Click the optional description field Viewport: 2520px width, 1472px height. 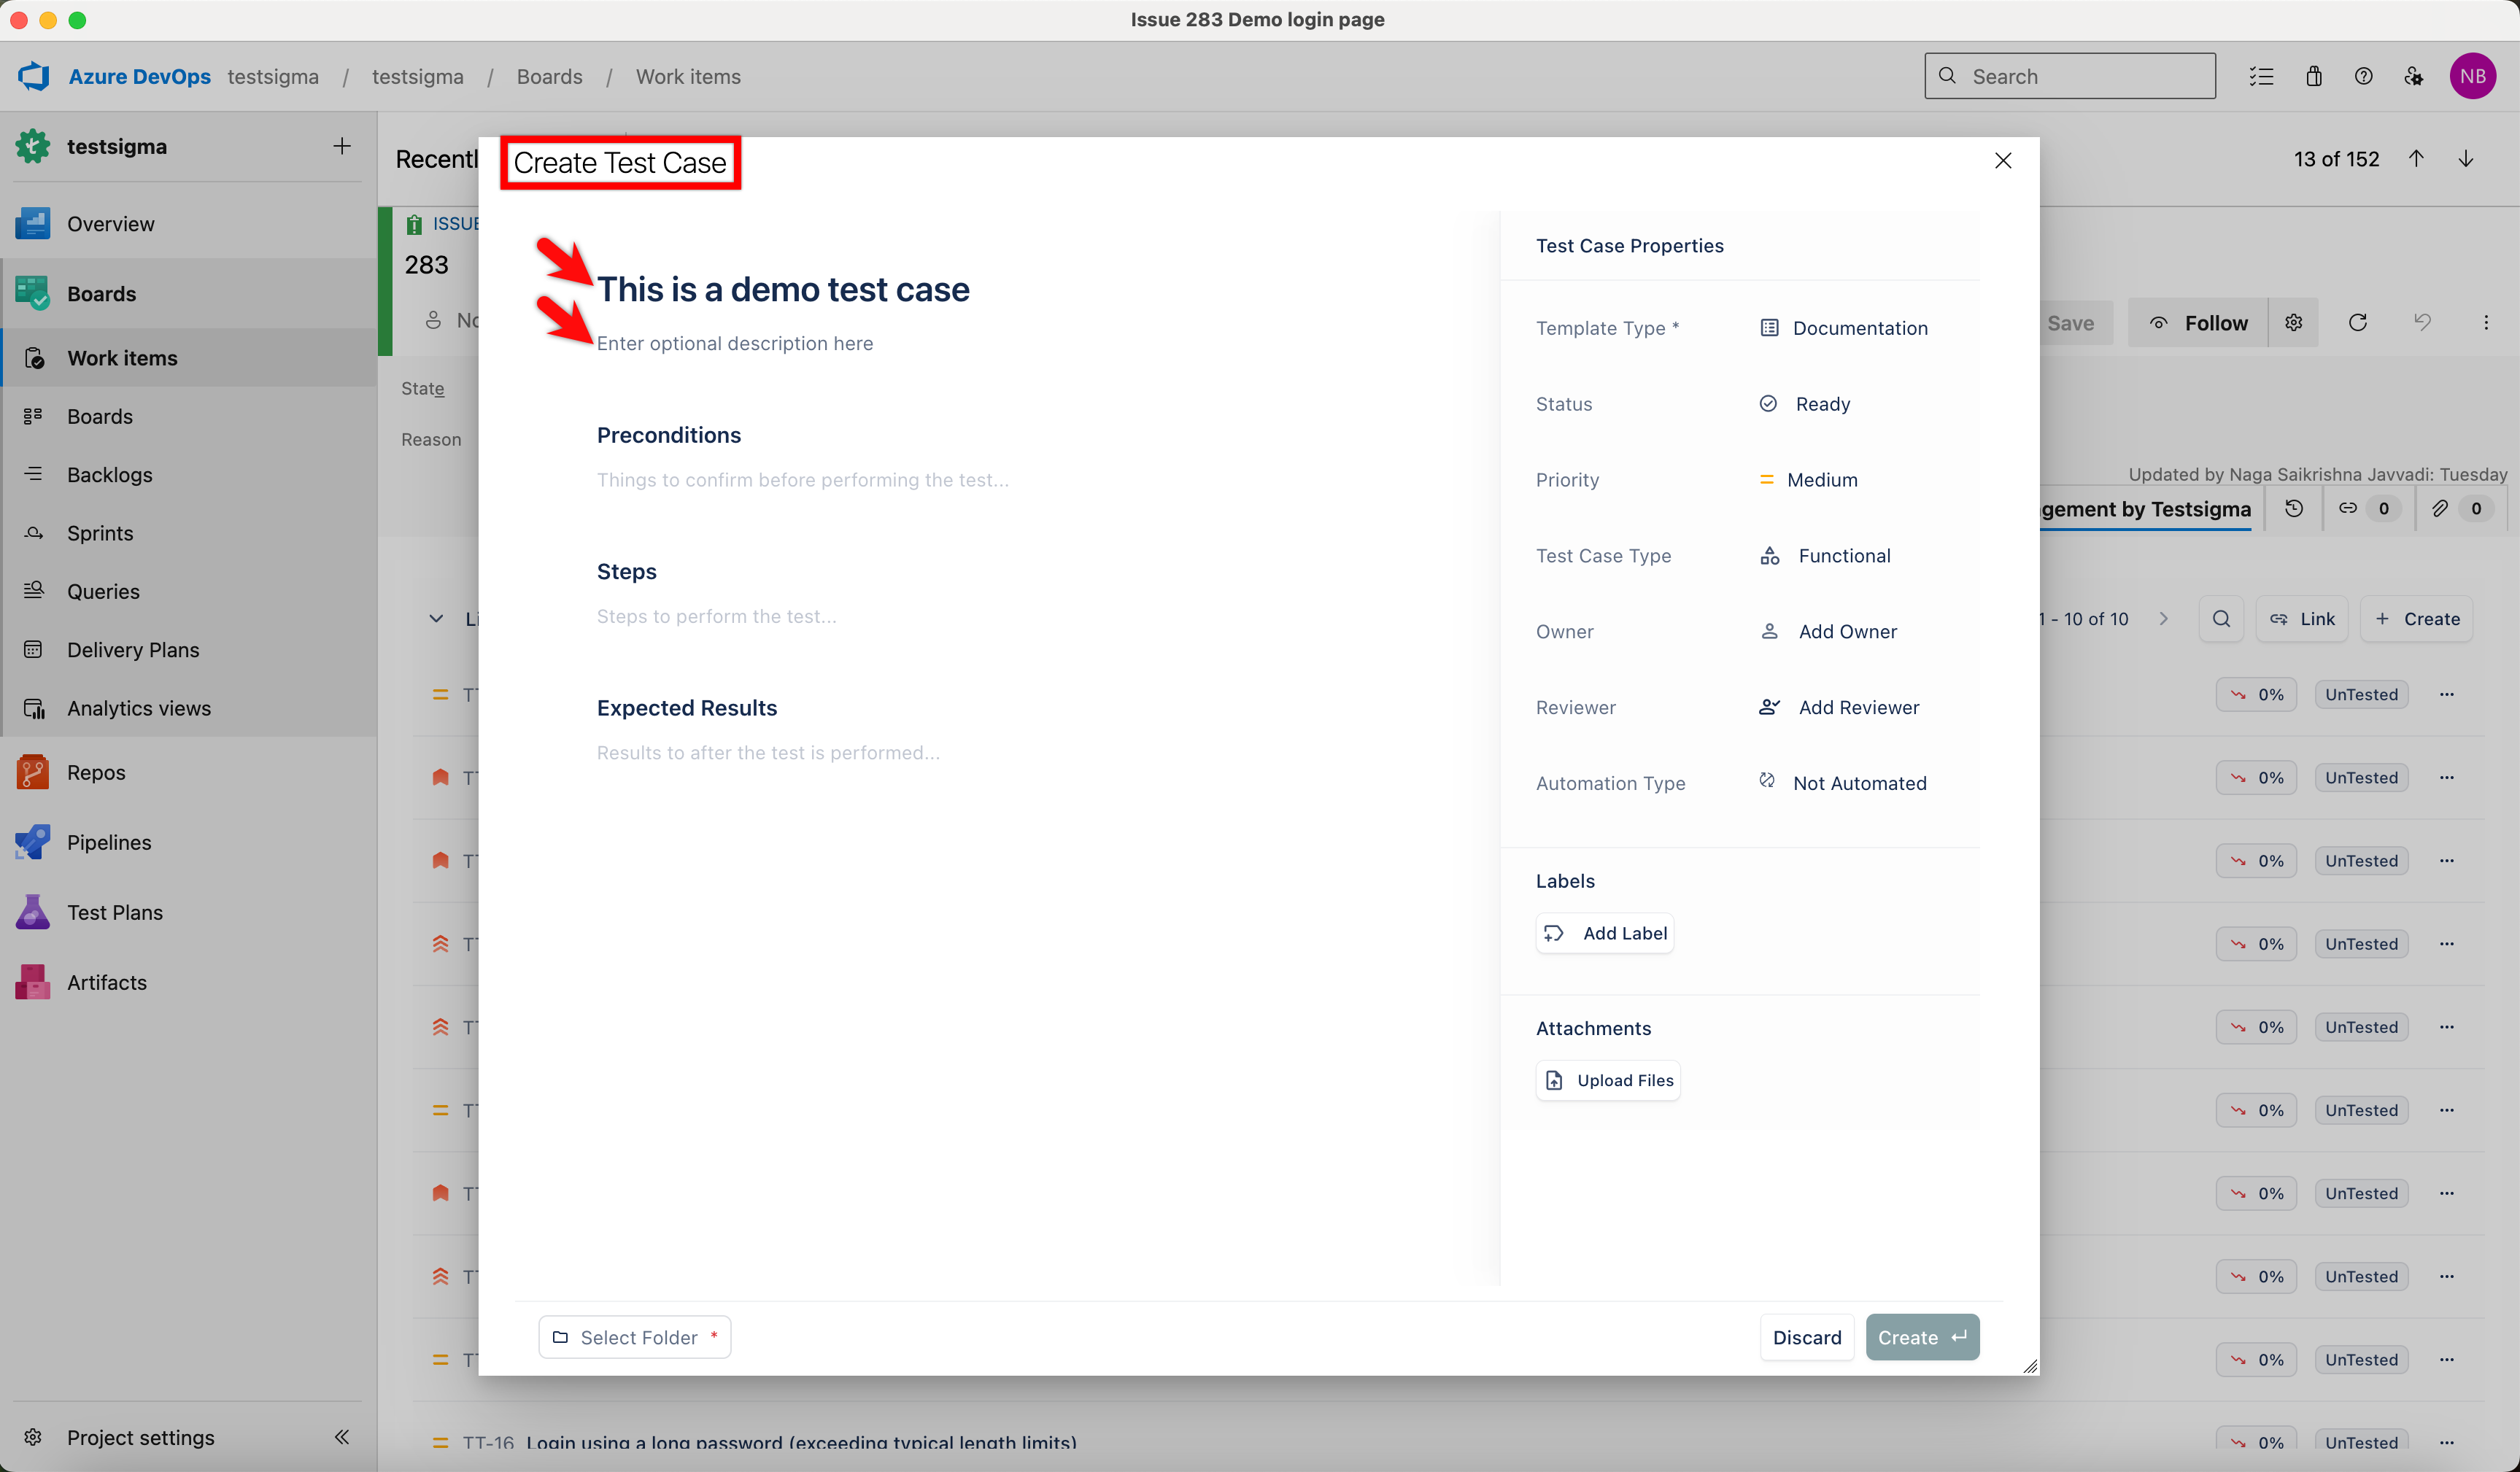[734, 343]
